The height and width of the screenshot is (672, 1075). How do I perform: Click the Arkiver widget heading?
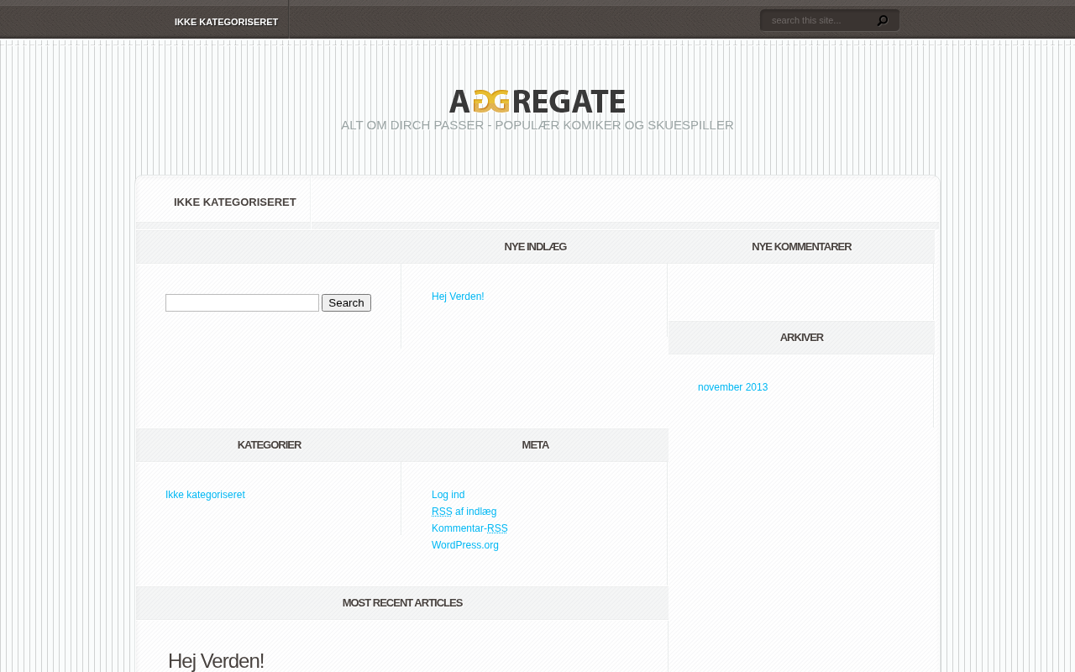[801, 338]
